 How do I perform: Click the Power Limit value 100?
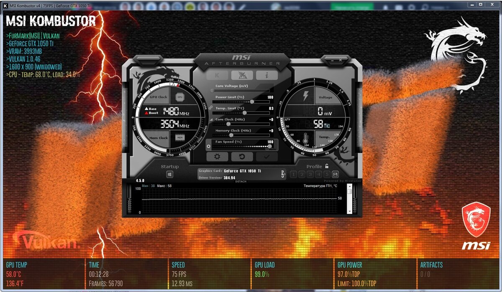(270, 97)
